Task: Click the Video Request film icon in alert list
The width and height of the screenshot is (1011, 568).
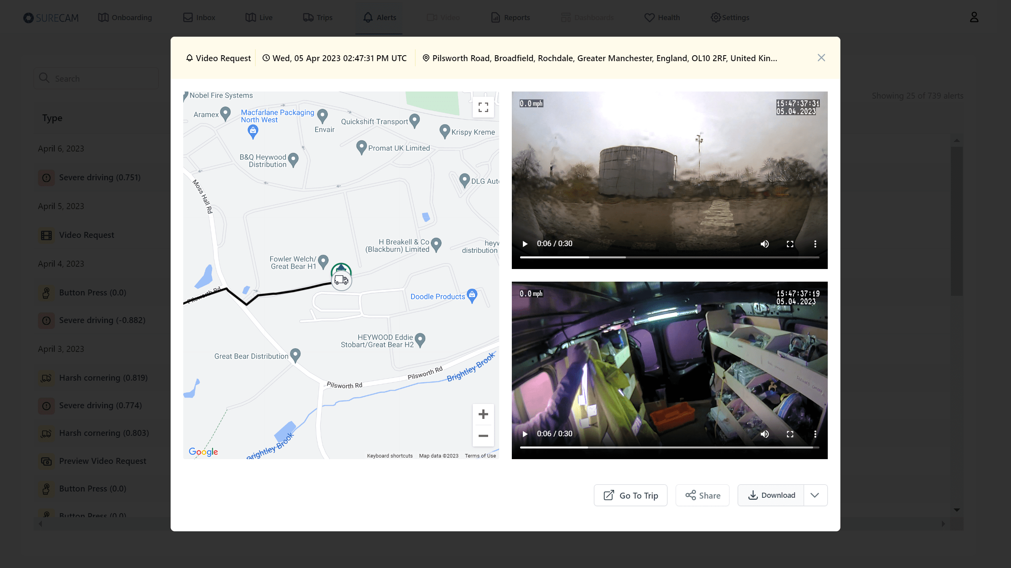Action: click(x=46, y=235)
